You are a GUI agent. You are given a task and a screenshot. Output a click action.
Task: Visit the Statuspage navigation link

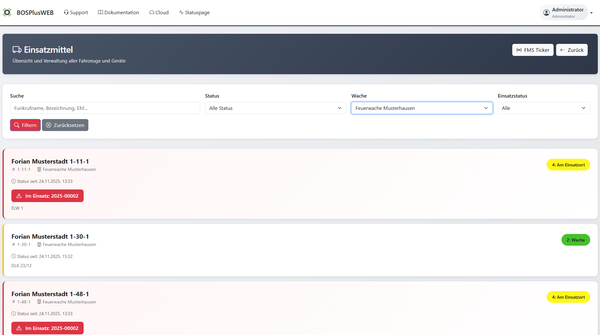point(194,13)
